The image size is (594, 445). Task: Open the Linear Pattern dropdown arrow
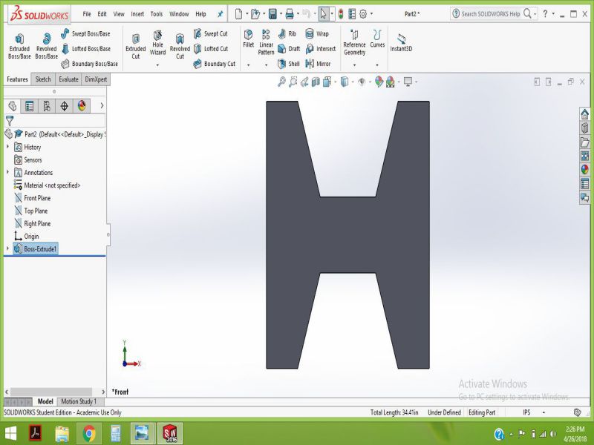(266, 65)
